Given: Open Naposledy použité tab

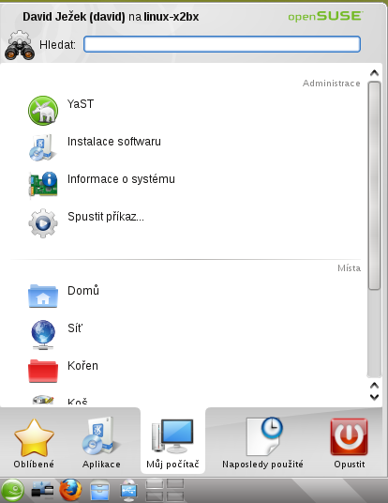Looking at the screenshot, I should (x=262, y=443).
